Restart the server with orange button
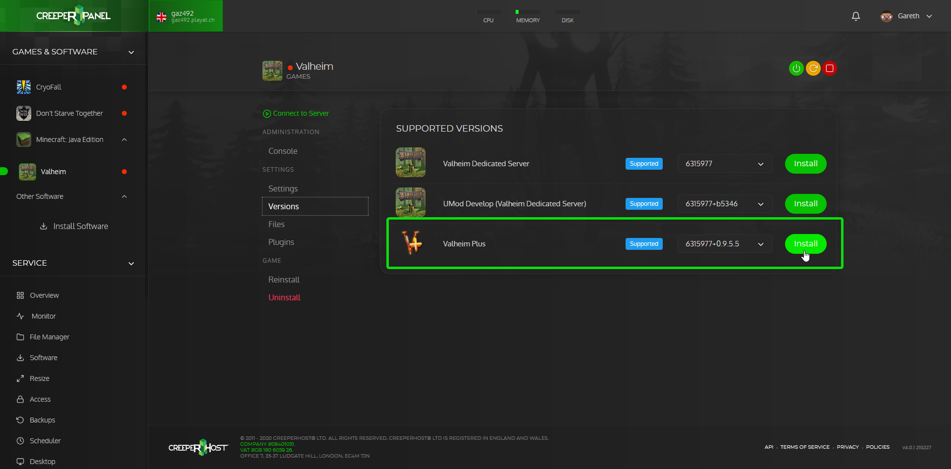The height and width of the screenshot is (469, 951). point(813,68)
